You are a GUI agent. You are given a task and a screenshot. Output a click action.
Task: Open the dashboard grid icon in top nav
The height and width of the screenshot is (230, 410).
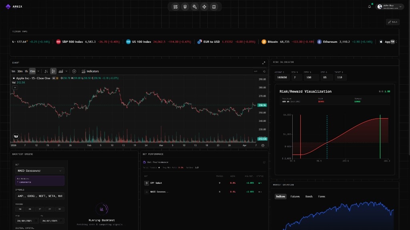pyautogui.click(x=175, y=7)
